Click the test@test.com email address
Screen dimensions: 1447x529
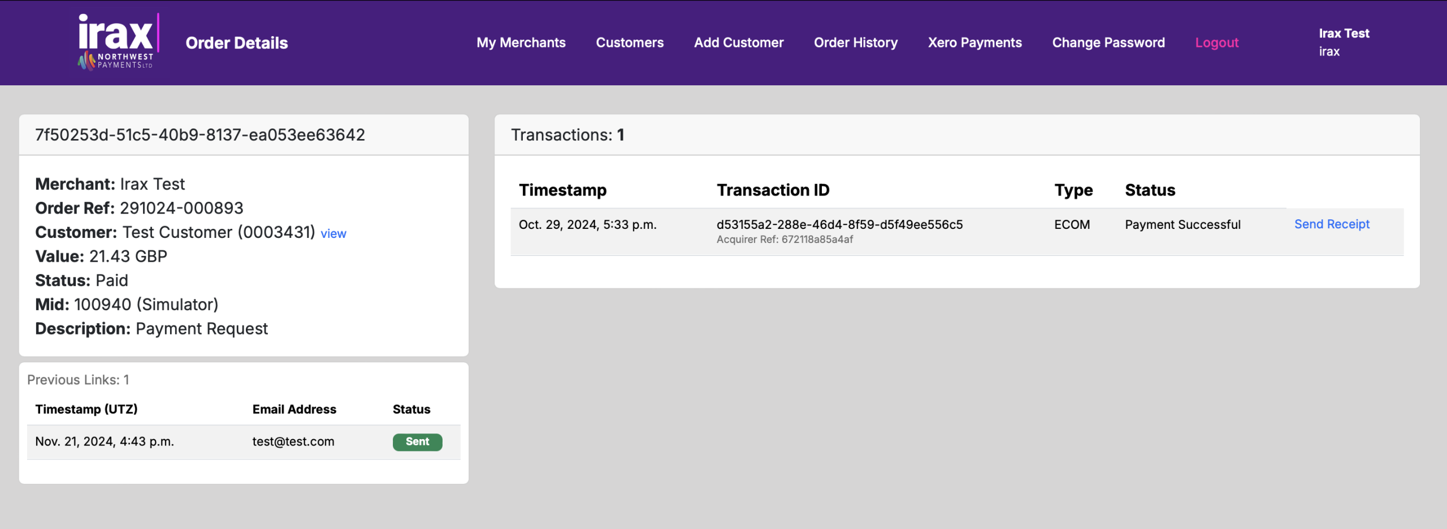(293, 441)
